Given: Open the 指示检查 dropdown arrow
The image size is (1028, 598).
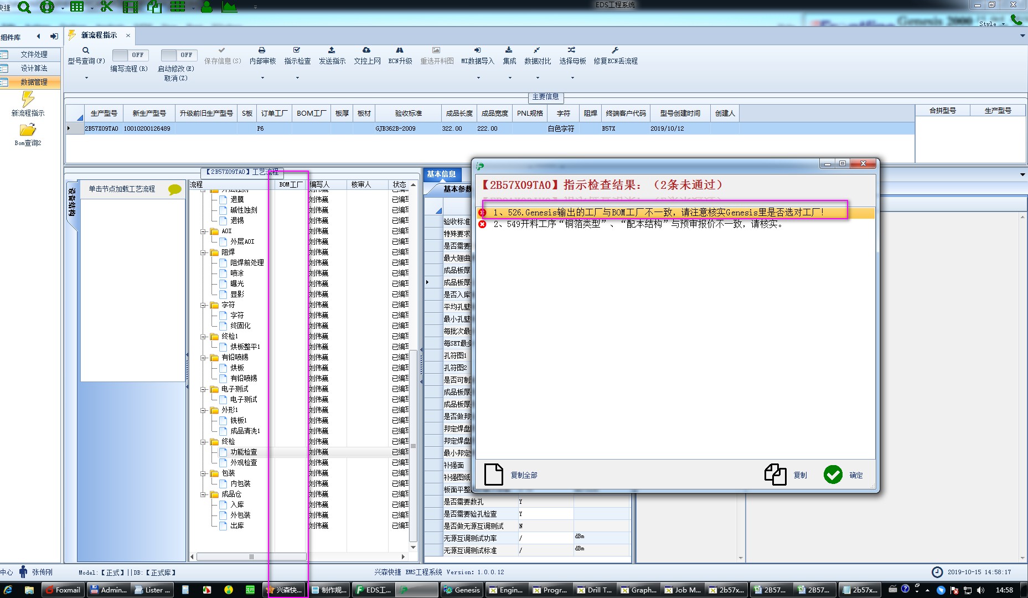Looking at the screenshot, I should click(297, 78).
